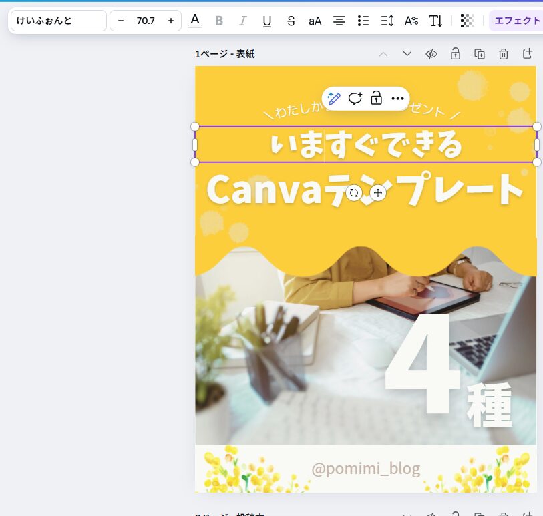This screenshot has height=516, width=543.
Task: Click the font size field 70.7
Action: click(146, 21)
